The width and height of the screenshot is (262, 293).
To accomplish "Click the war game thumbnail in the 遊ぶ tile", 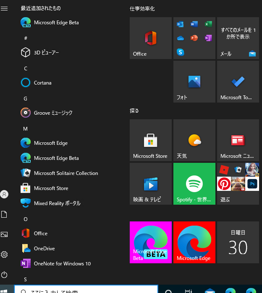I will tap(238, 184).
